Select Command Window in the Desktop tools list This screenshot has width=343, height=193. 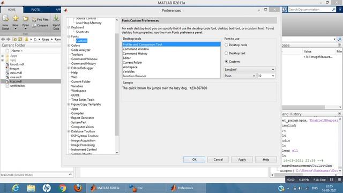[x=171, y=49]
